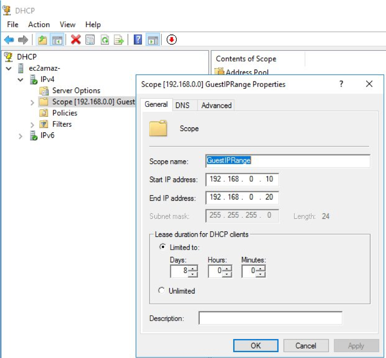Select Server Options in the tree
386x358 pixels.
pos(76,91)
